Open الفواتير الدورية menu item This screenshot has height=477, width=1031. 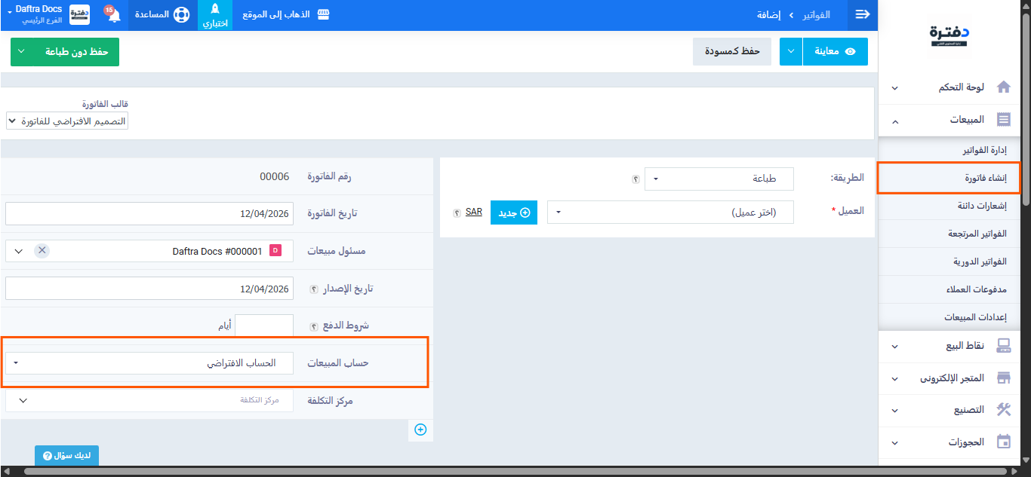(x=949, y=261)
